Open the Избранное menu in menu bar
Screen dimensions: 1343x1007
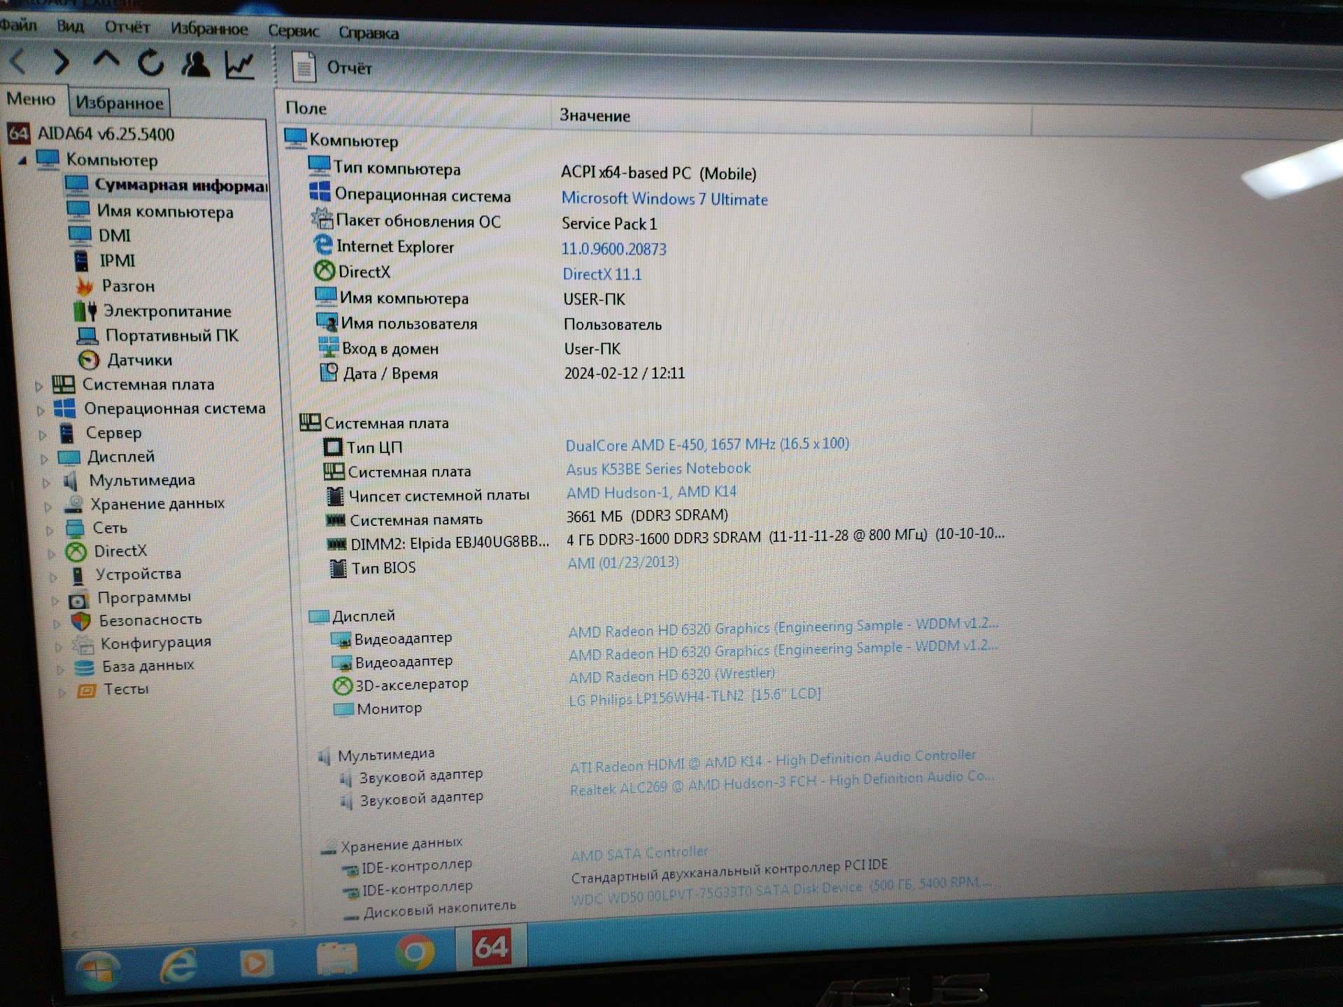209,29
